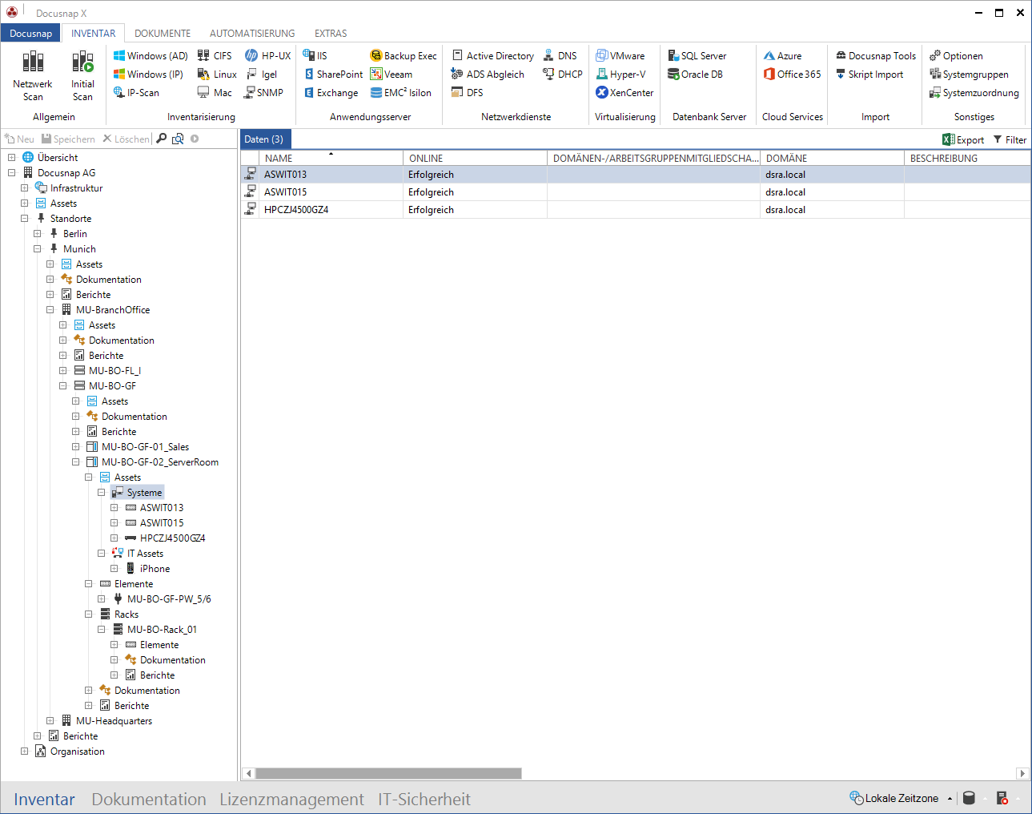The height and width of the screenshot is (814, 1032).
Task: Expand the Übersicht tree node
Action: 12,158
